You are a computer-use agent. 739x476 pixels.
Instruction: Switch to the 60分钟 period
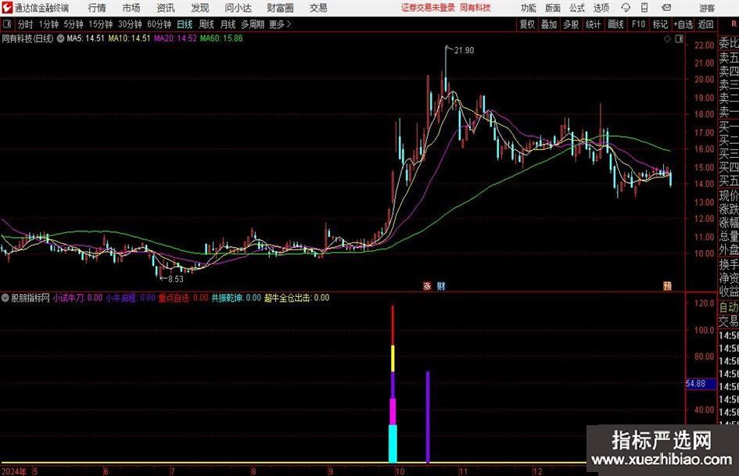(x=159, y=24)
